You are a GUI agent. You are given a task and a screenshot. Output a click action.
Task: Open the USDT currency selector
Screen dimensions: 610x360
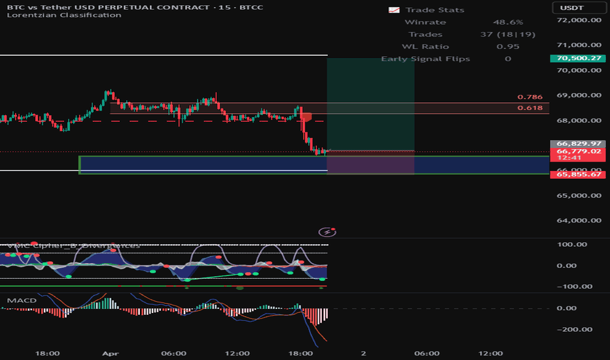pos(579,8)
